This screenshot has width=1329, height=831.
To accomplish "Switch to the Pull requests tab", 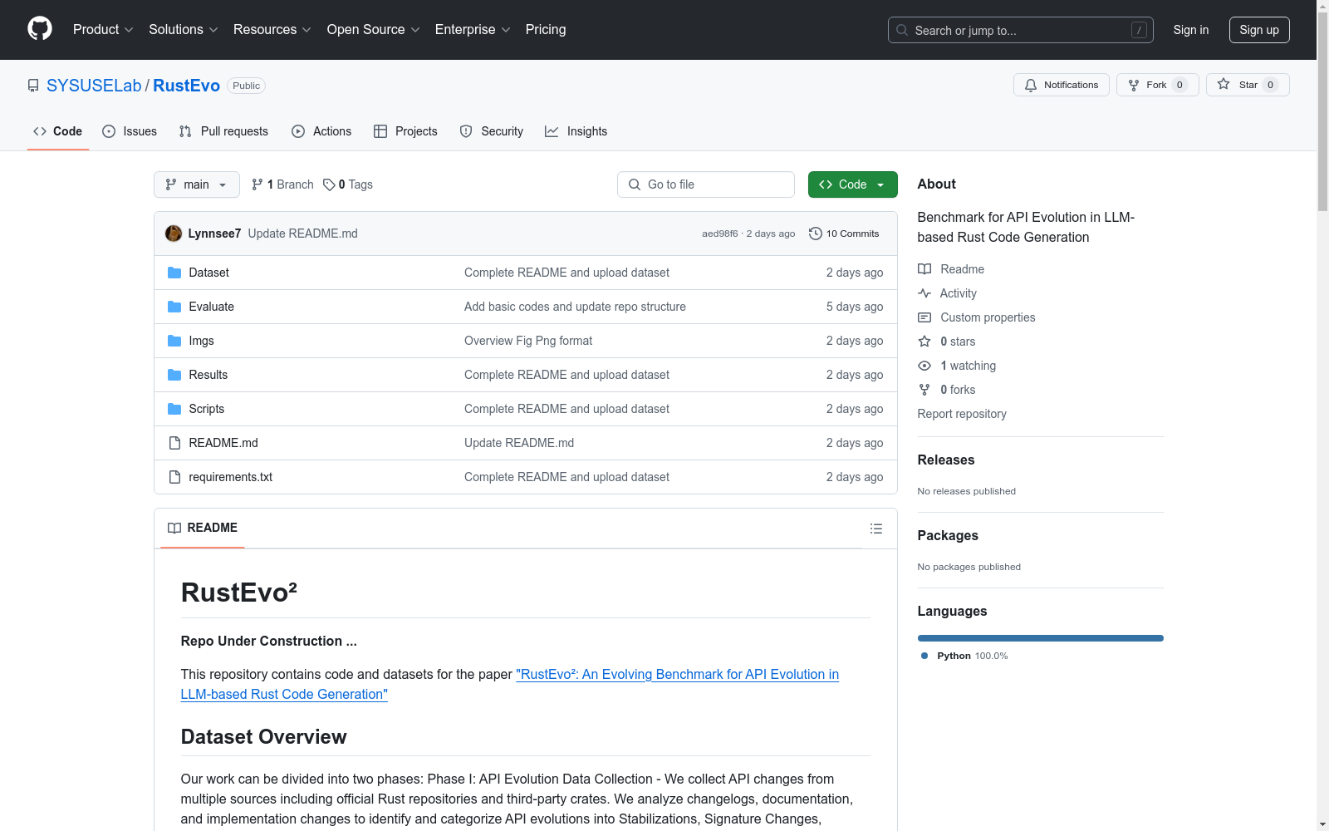I will (223, 131).
